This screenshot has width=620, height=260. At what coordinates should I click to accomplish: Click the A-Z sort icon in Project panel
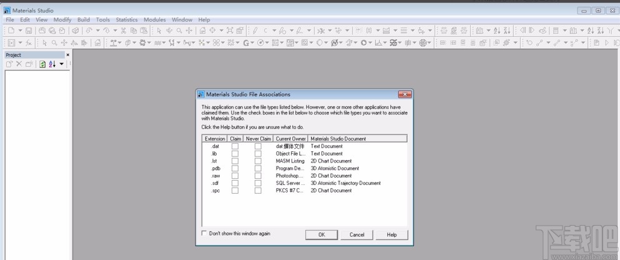pos(52,64)
